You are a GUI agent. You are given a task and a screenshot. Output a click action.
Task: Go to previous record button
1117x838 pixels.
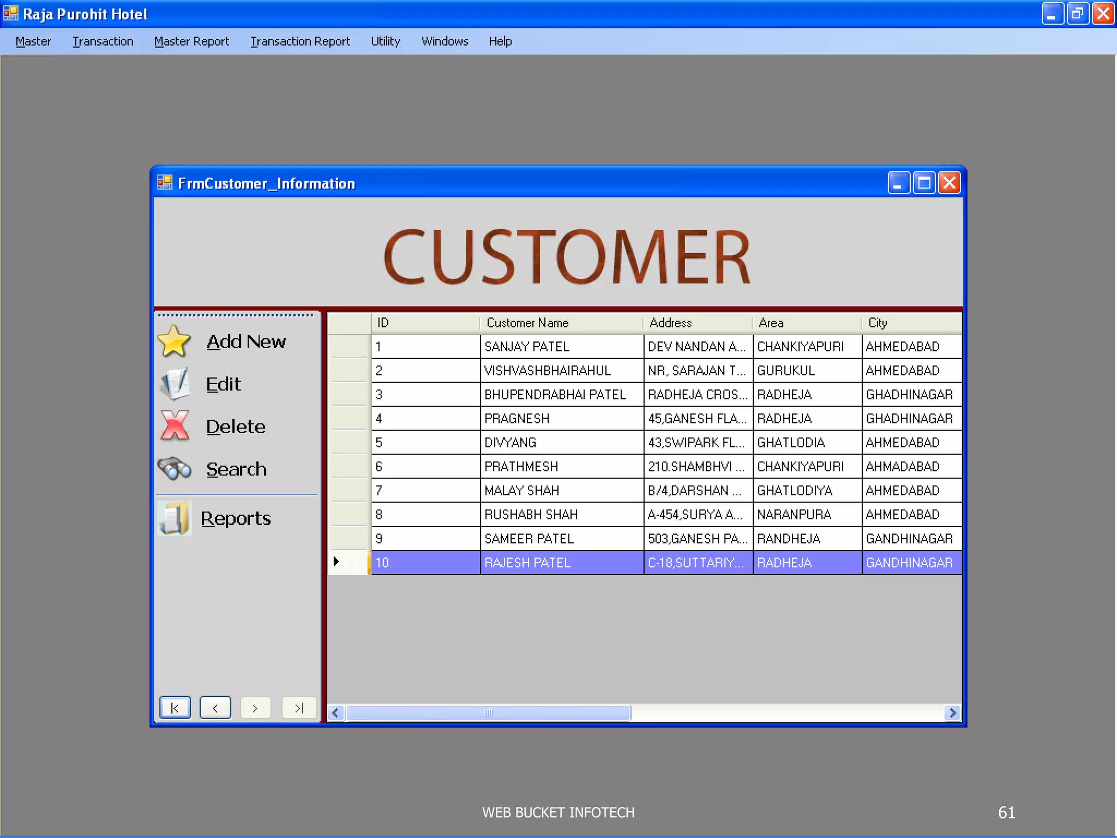coord(215,708)
